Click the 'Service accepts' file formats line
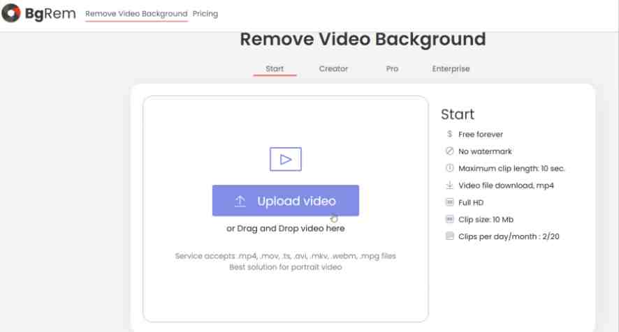Screen dimensions: 619x332 (286, 256)
